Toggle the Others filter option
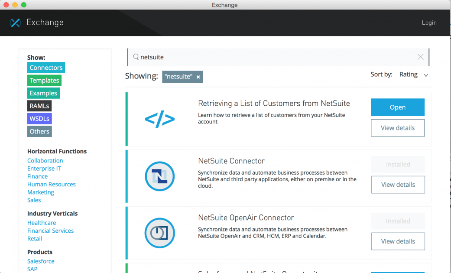The width and height of the screenshot is (451, 273). (x=39, y=131)
